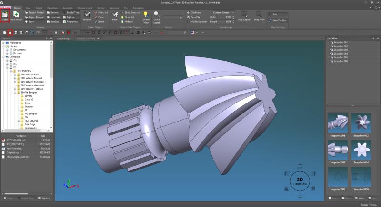Select file PMI Sample.CATPart in list
Viewport: 381px width, 207px height.
pyautogui.click(x=17, y=157)
